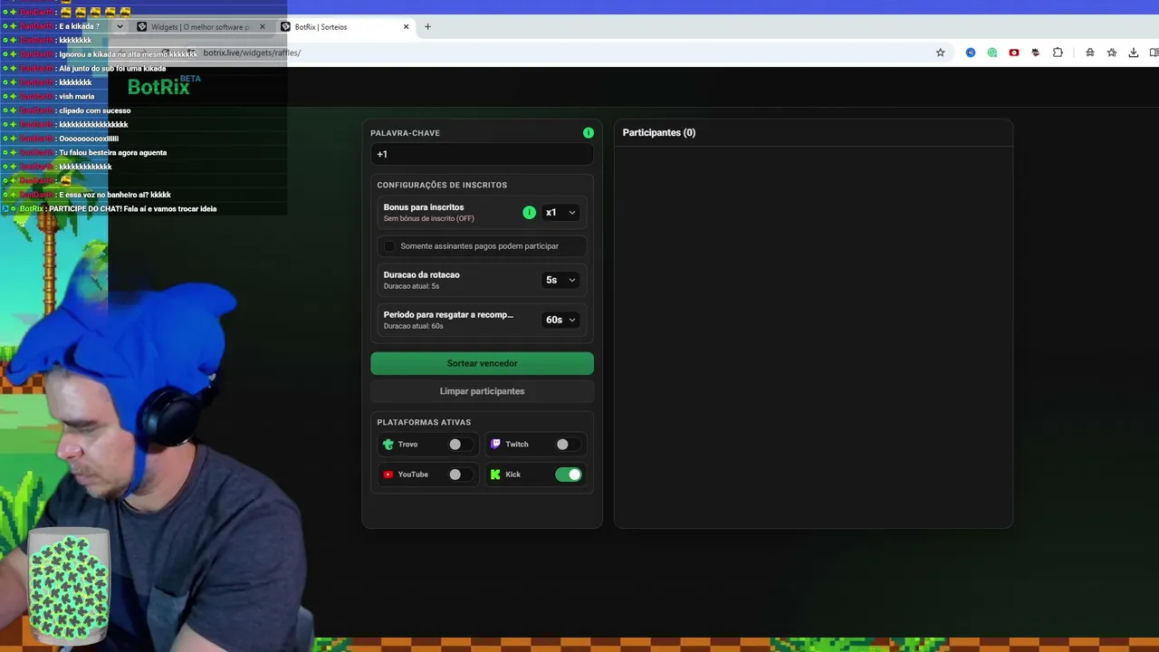The height and width of the screenshot is (652, 1159).
Task: Enable the YouTube platform toggle
Action: [x=459, y=475]
